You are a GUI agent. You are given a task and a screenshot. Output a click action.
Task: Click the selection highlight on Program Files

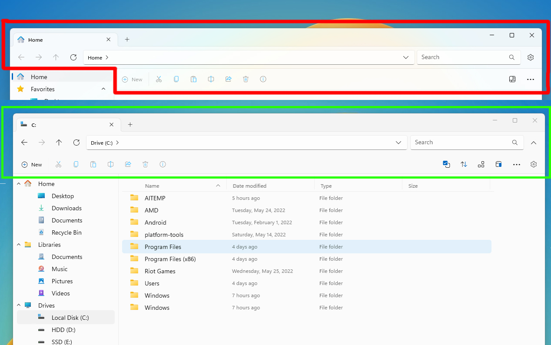pos(163,246)
